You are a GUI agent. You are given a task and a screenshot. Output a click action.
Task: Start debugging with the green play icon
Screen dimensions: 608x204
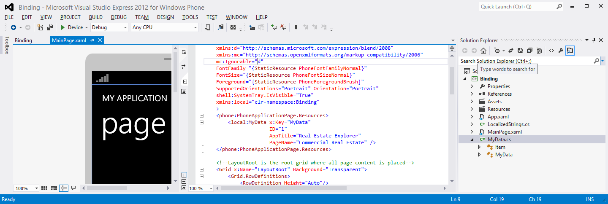(x=62, y=27)
